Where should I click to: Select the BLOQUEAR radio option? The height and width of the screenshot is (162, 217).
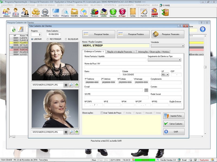click(66, 39)
